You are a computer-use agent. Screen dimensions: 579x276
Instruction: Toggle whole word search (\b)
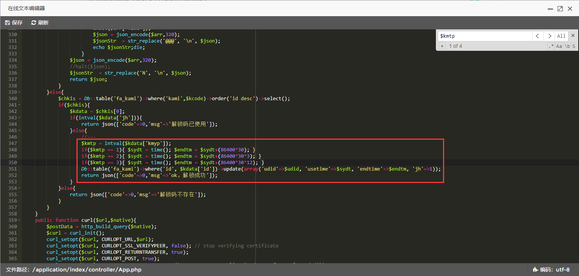[567, 46]
